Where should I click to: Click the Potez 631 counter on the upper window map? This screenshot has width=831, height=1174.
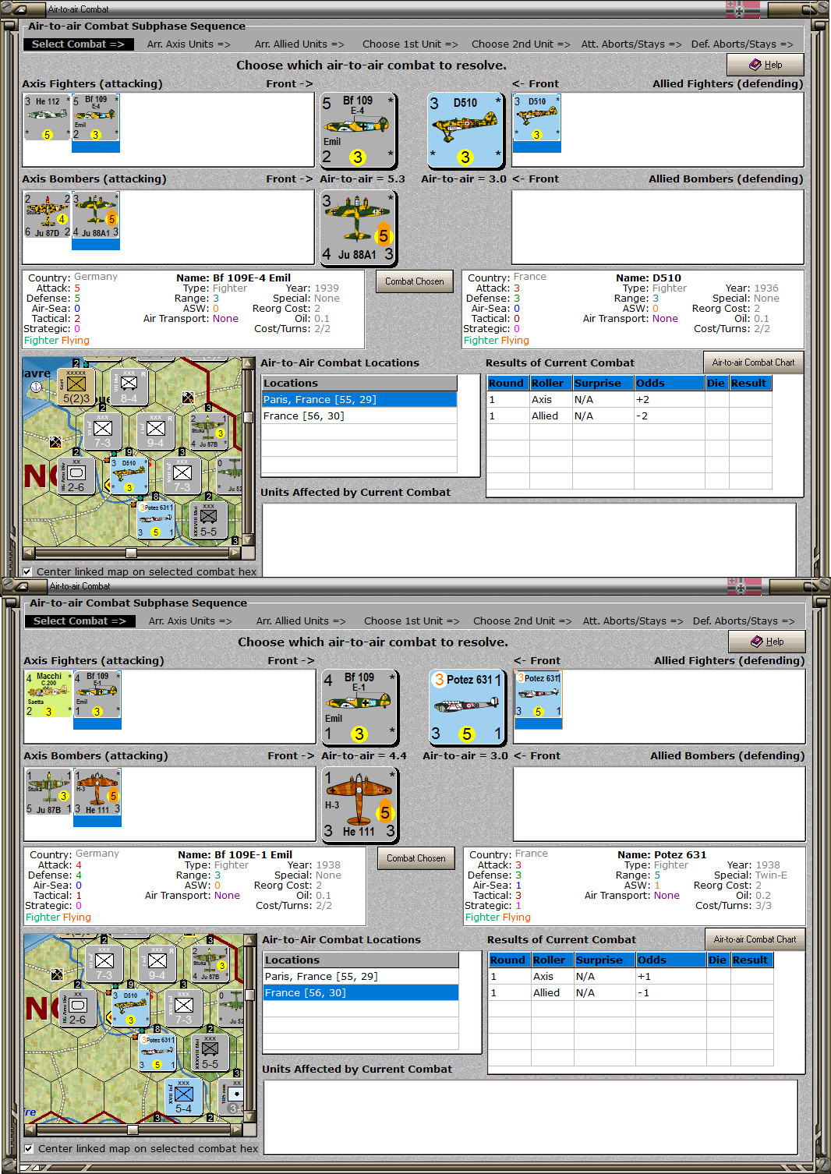(156, 520)
